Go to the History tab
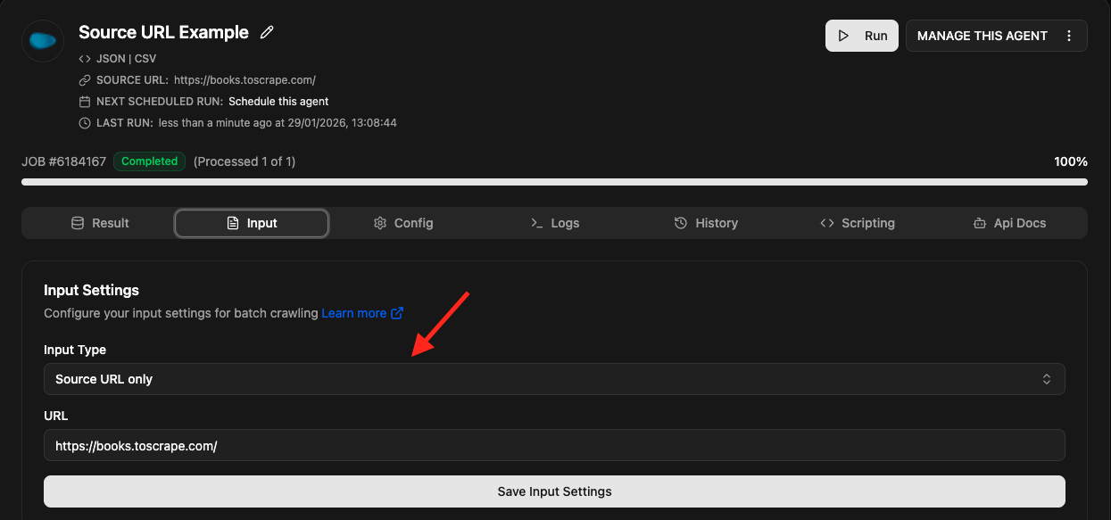 point(706,223)
